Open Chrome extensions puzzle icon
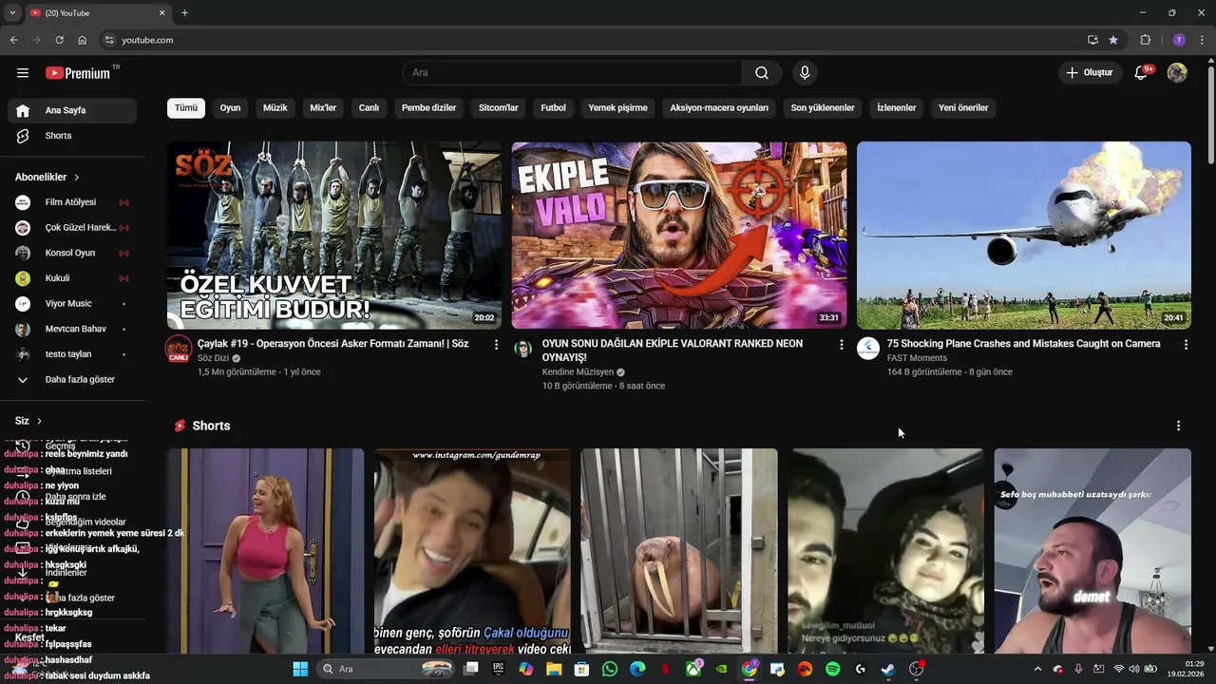This screenshot has height=684, width=1216. coord(1146,40)
